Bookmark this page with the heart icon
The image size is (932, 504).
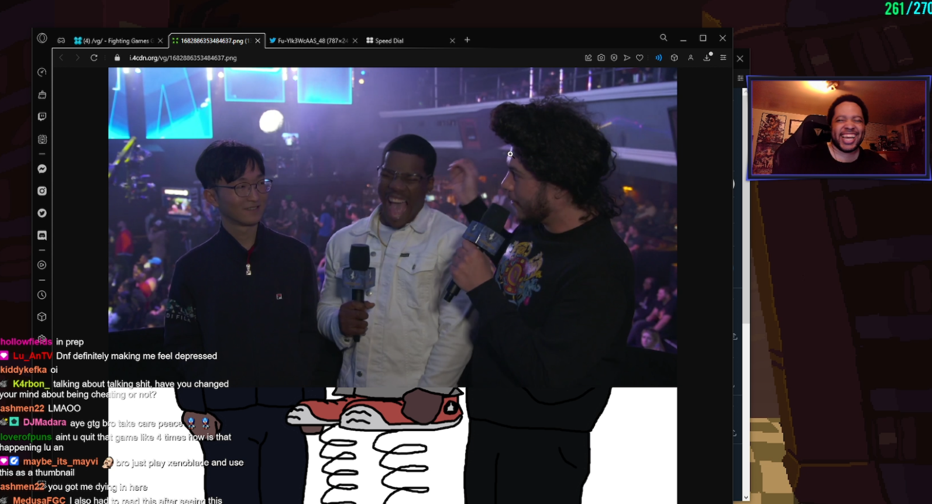tap(640, 58)
